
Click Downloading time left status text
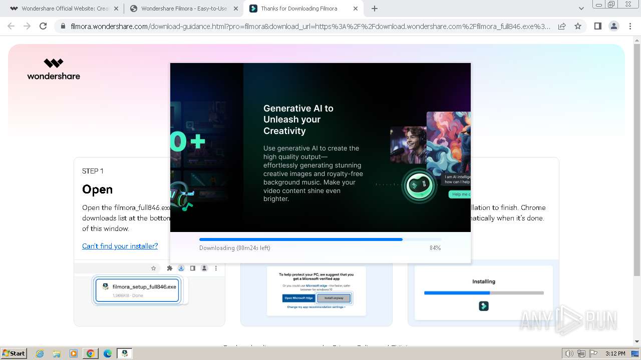point(235,248)
